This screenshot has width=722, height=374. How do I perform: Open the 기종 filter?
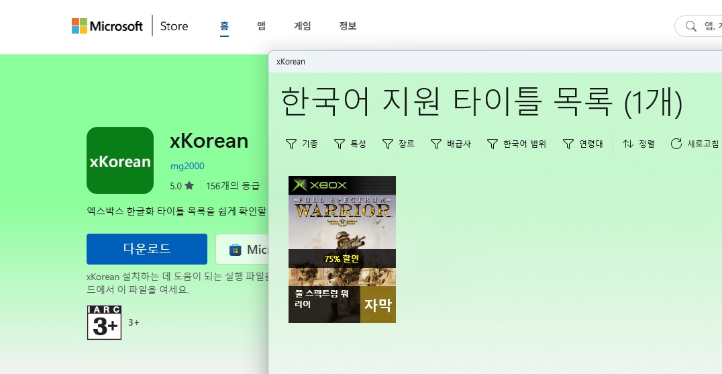tap(301, 144)
